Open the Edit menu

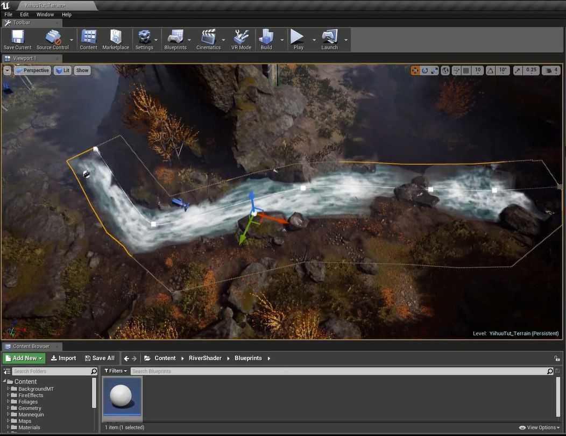pos(24,15)
